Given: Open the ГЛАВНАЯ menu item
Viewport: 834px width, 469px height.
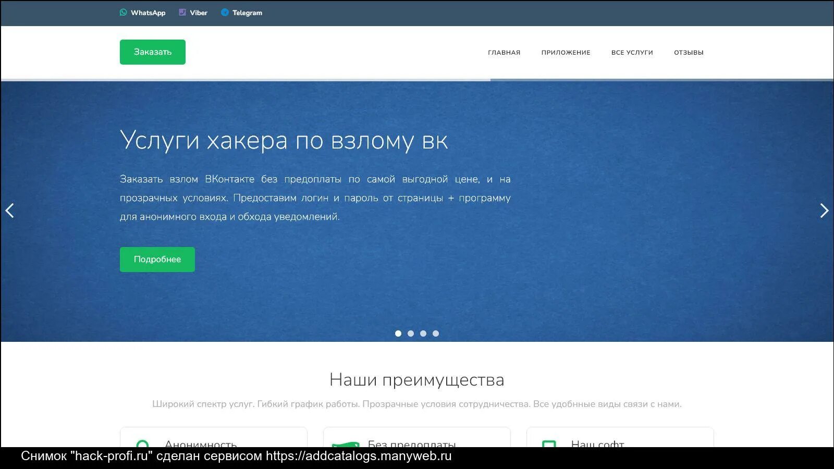Looking at the screenshot, I should (x=504, y=53).
